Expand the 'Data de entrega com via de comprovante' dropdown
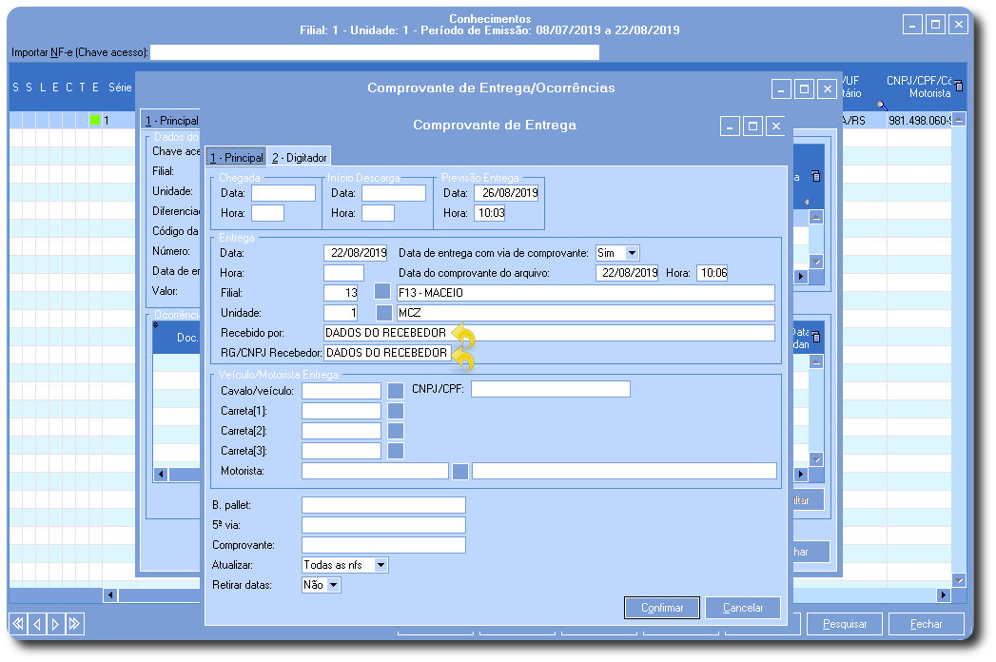This screenshot has height=662, width=996. pos(632,253)
